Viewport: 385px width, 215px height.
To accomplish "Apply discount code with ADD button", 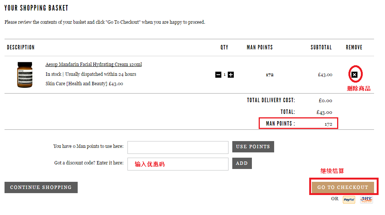I will [242, 163].
